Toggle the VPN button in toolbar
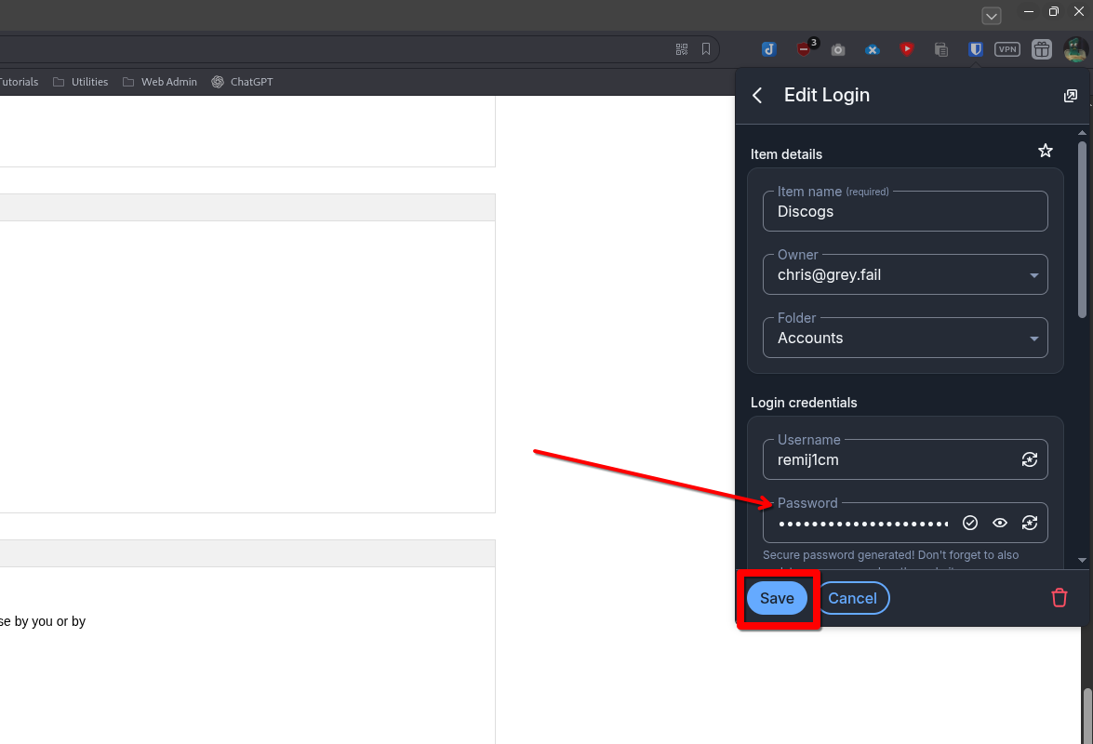The height and width of the screenshot is (744, 1093). point(1007,49)
